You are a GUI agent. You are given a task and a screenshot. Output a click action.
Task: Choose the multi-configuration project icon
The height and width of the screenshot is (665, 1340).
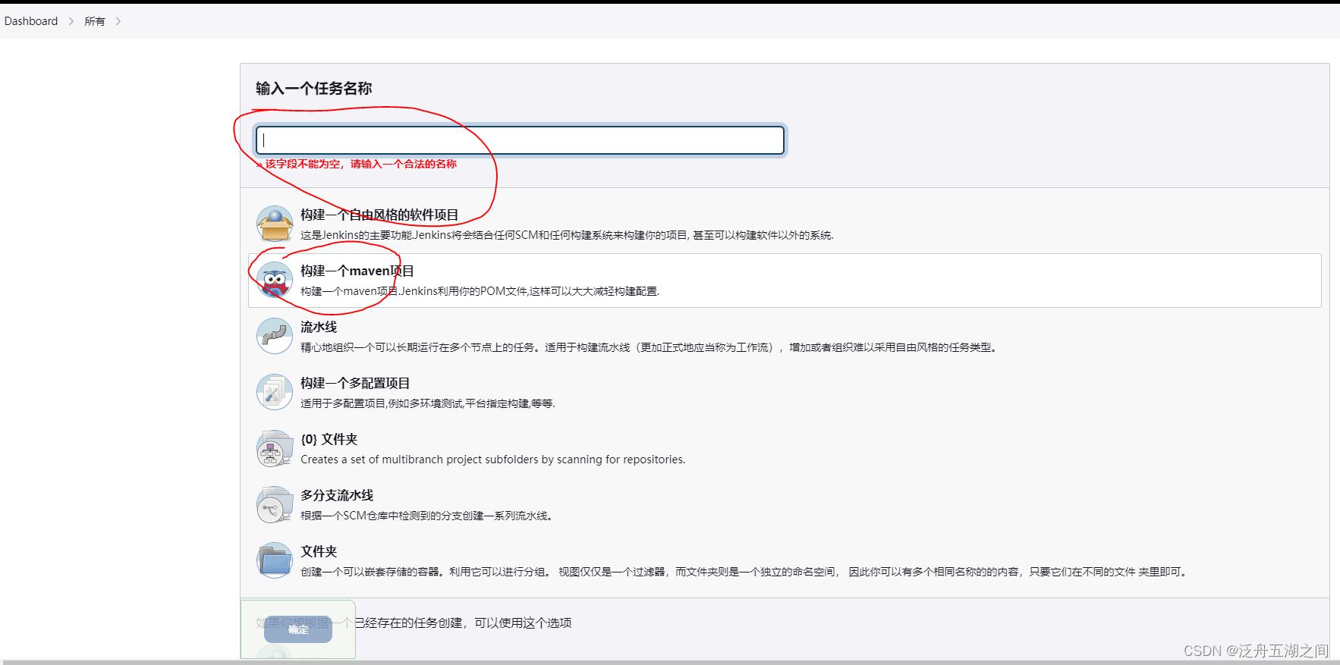click(x=275, y=392)
